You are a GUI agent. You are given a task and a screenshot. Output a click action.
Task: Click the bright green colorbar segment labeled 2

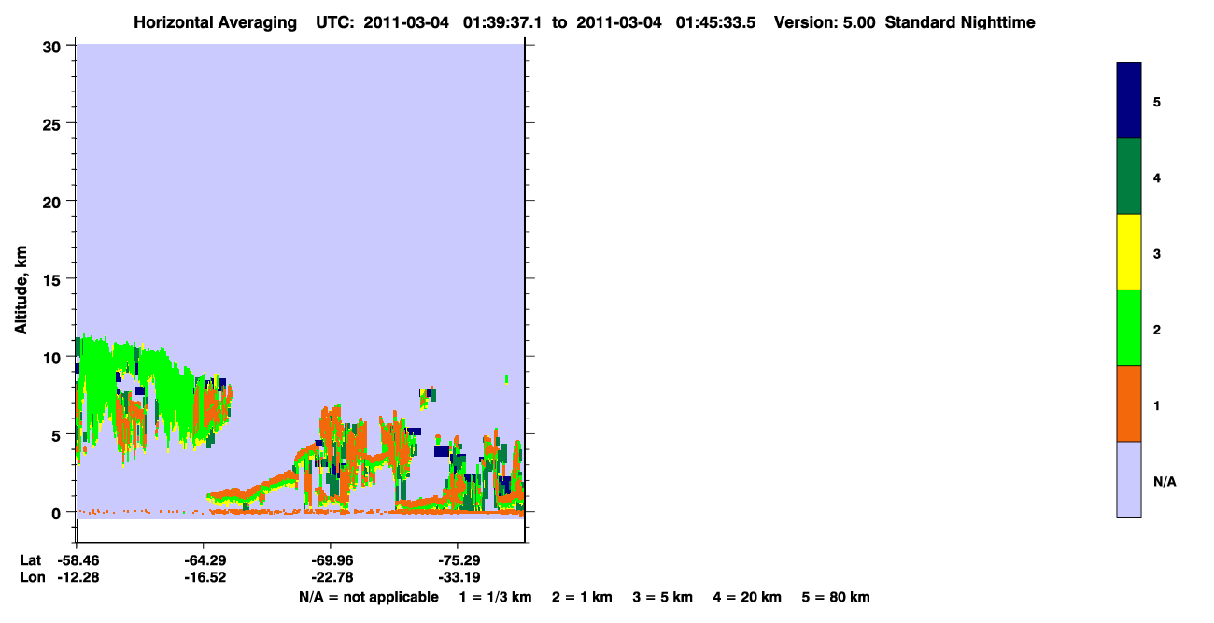[1129, 328]
